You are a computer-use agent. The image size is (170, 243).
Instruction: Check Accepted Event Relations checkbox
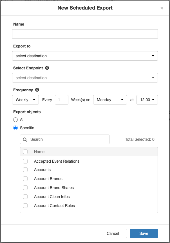25,161
